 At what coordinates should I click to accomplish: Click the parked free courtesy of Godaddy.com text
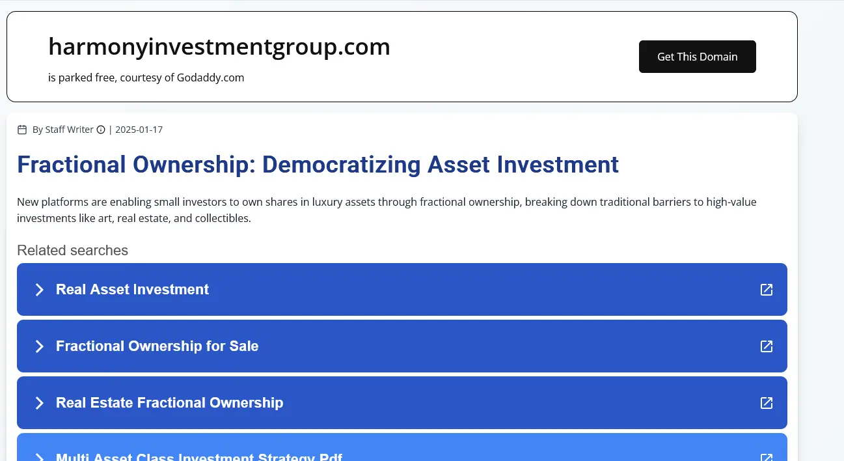(146, 78)
